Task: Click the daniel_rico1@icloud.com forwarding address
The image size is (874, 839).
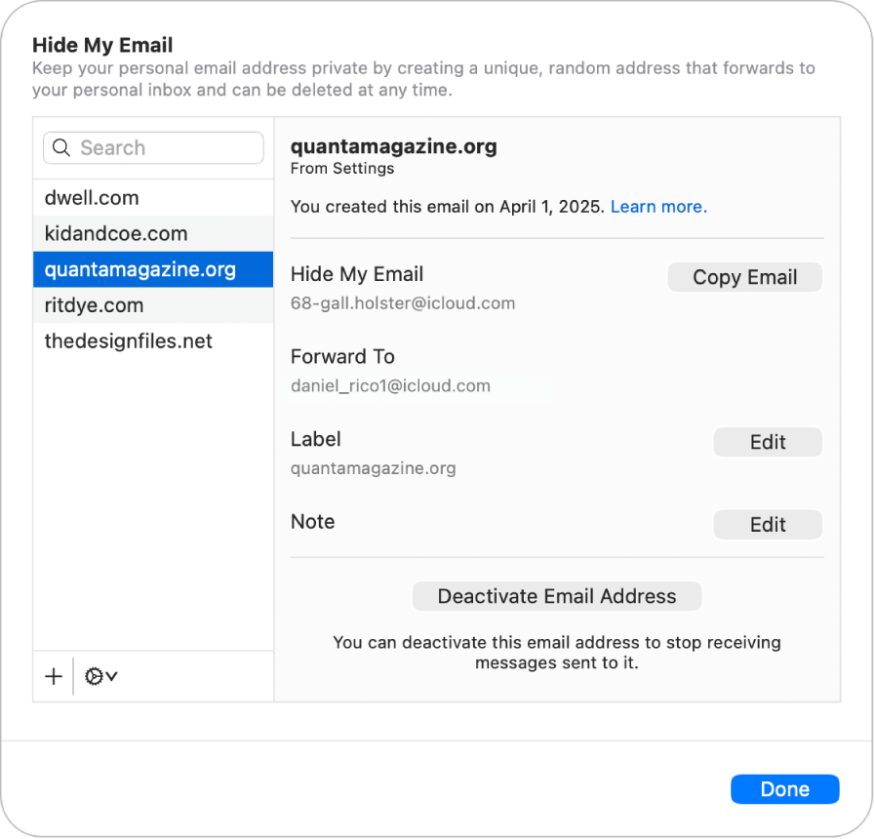Action: [389, 385]
